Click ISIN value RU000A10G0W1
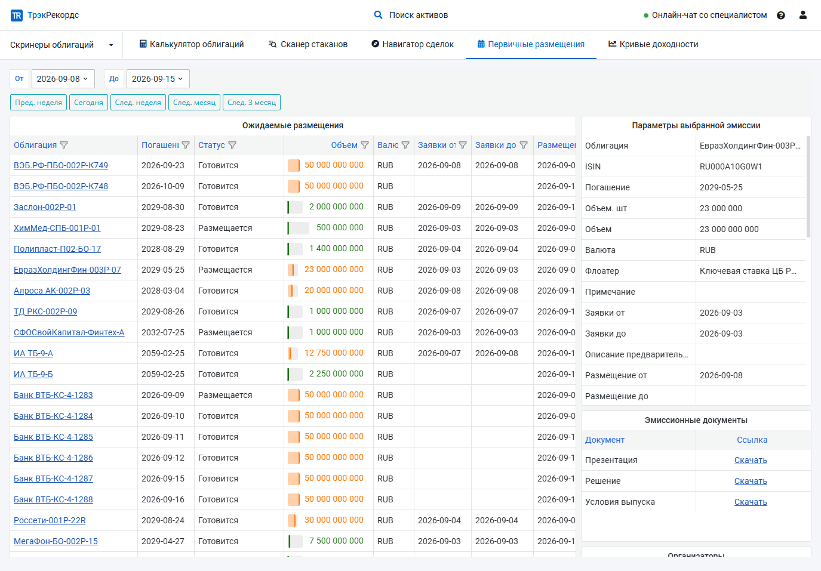821x571 pixels. (731, 166)
